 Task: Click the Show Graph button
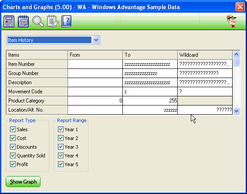tap(23, 181)
